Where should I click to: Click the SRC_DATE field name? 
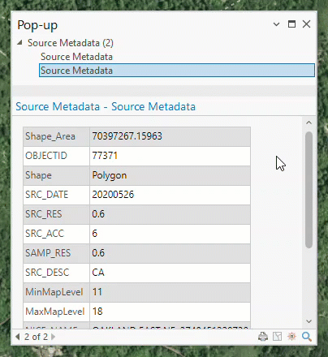click(x=46, y=195)
